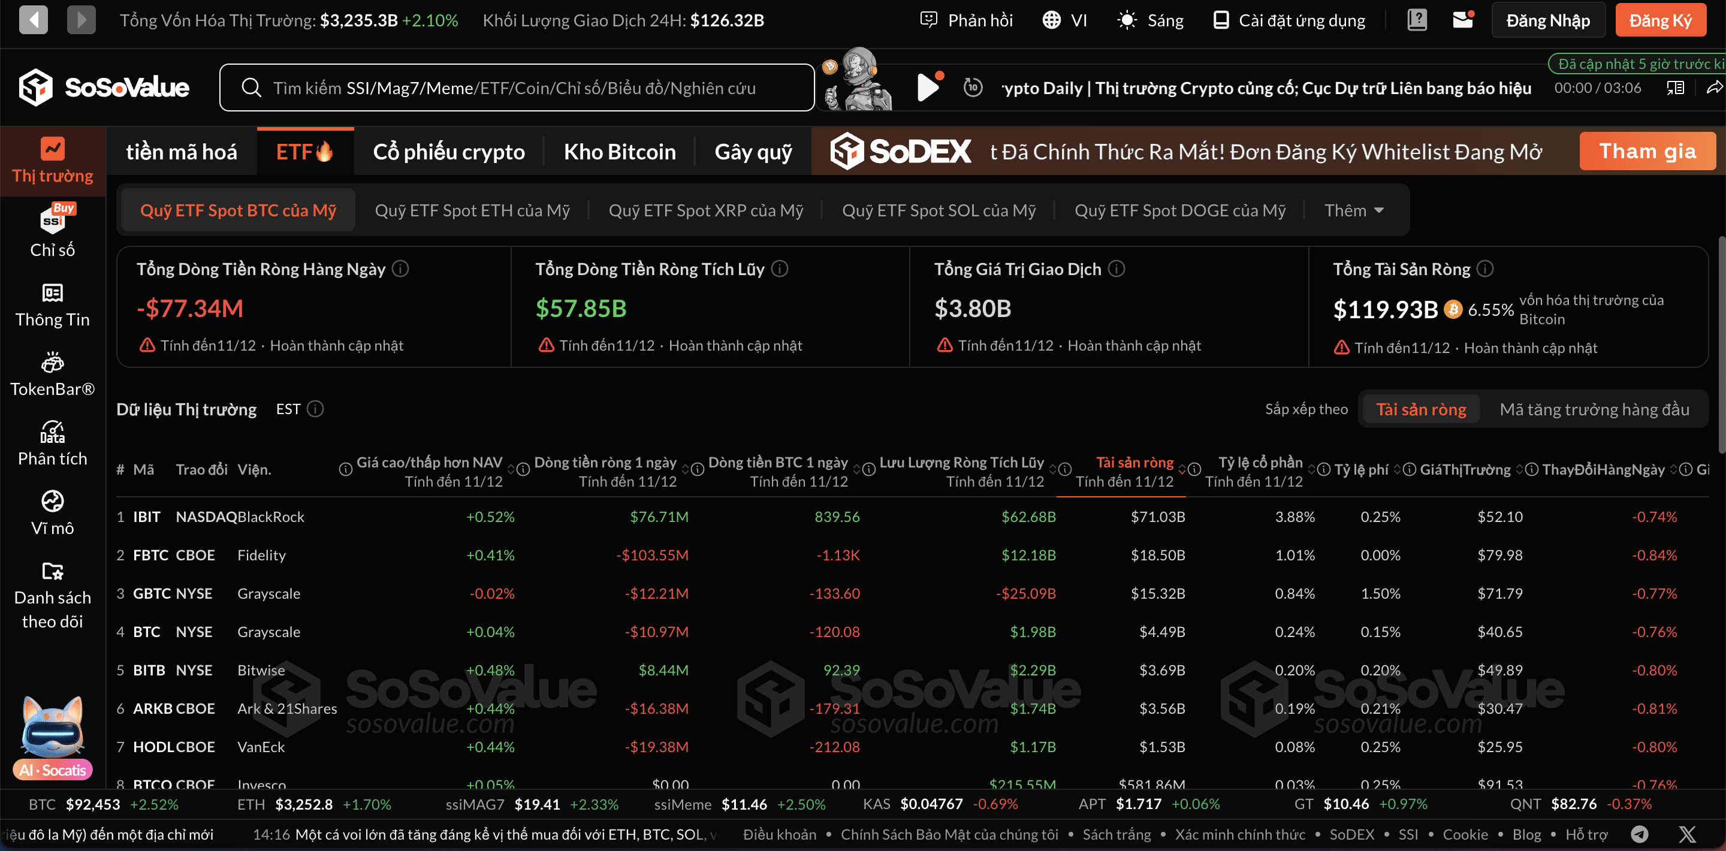Click the search input field
The width and height of the screenshot is (1726, 851).
click(516, 87)
